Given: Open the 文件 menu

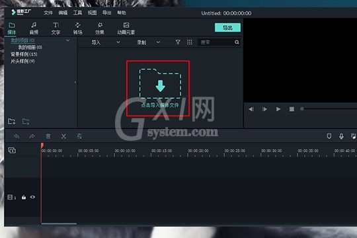Looking at the screenshot, I should (48, 13).
